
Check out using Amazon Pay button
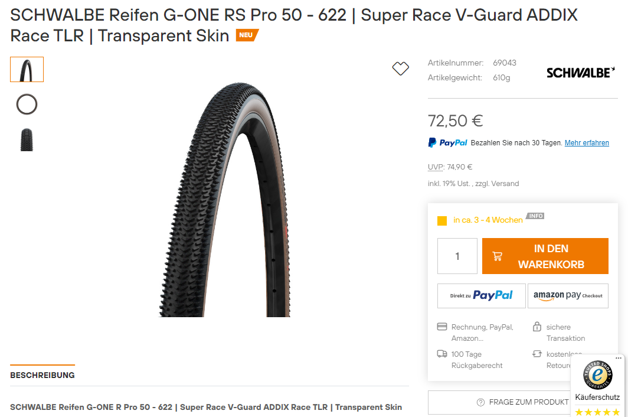(x=568, y=296)
